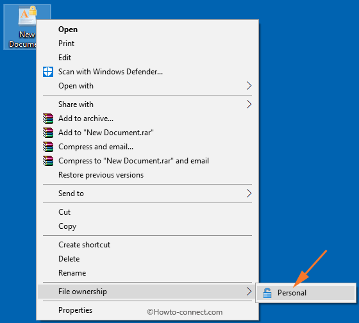This screenshot has height=323, width=359.
Task: Click the WinRAR icon beside Add to "New Document.rar"
Action: (x=48, y=133)
